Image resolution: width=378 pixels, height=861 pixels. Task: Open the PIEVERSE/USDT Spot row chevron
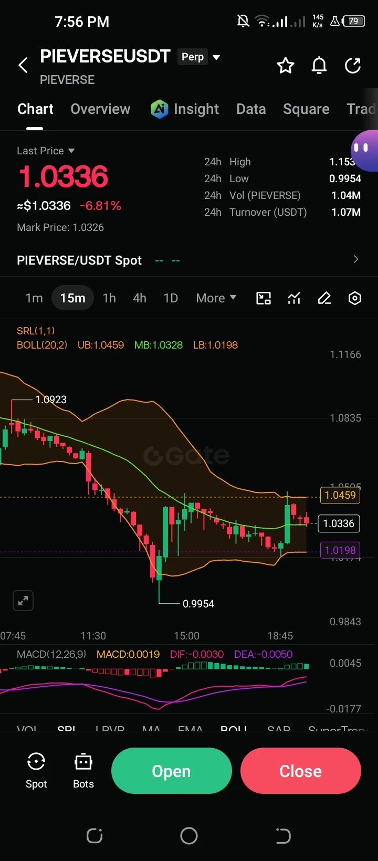point(356,259)
